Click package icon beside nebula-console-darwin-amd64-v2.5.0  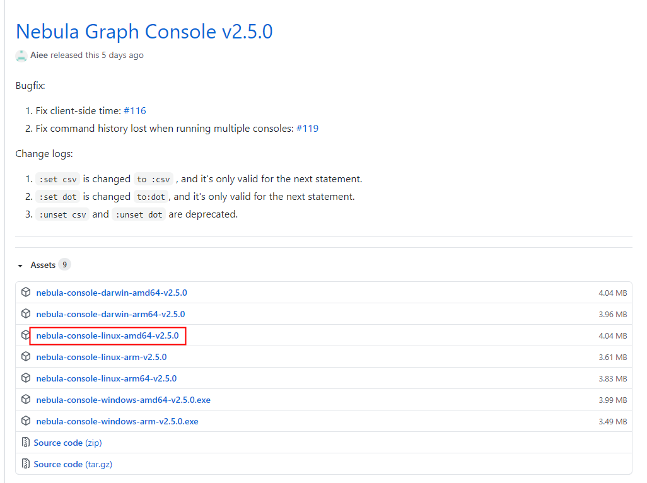(26, 293)
